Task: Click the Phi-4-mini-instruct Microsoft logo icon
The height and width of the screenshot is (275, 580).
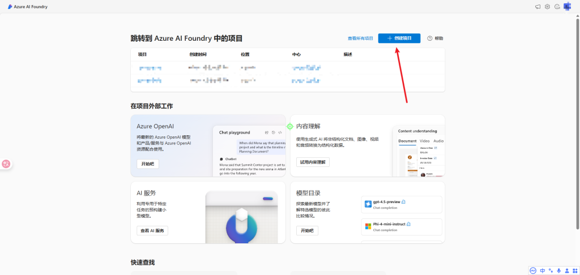Action: (368, 226)
